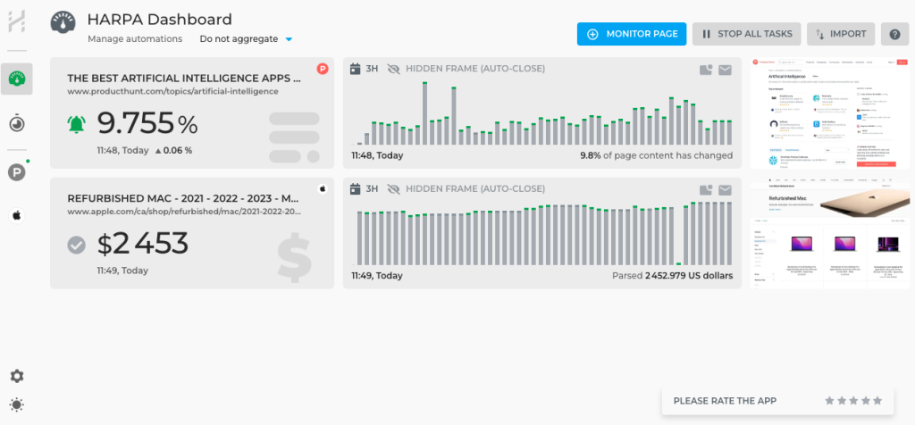Click the question mark help button

894,34
